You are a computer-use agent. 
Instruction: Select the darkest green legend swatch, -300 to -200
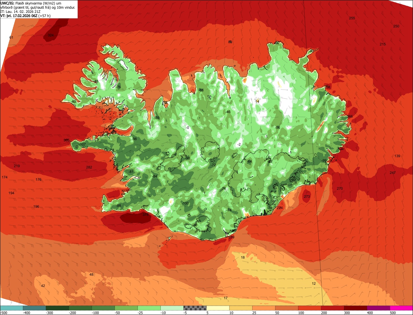click(57, 308)
